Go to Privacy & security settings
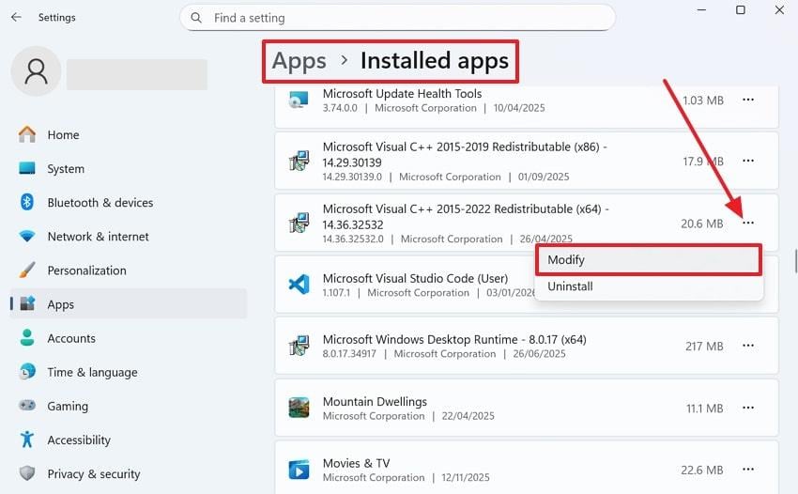The height and width of the screenshot is (494, 798). tap(93, 474)
